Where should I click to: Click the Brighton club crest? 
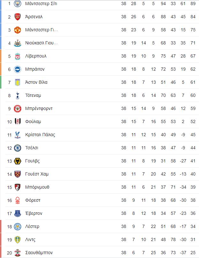18,69
